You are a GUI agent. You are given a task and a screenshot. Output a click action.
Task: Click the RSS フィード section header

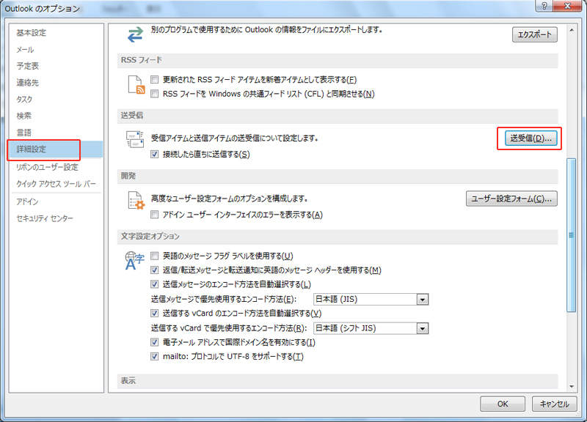pos(338,60)
